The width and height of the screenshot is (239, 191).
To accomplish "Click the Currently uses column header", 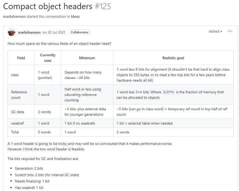I will click(x=48, y=58).
